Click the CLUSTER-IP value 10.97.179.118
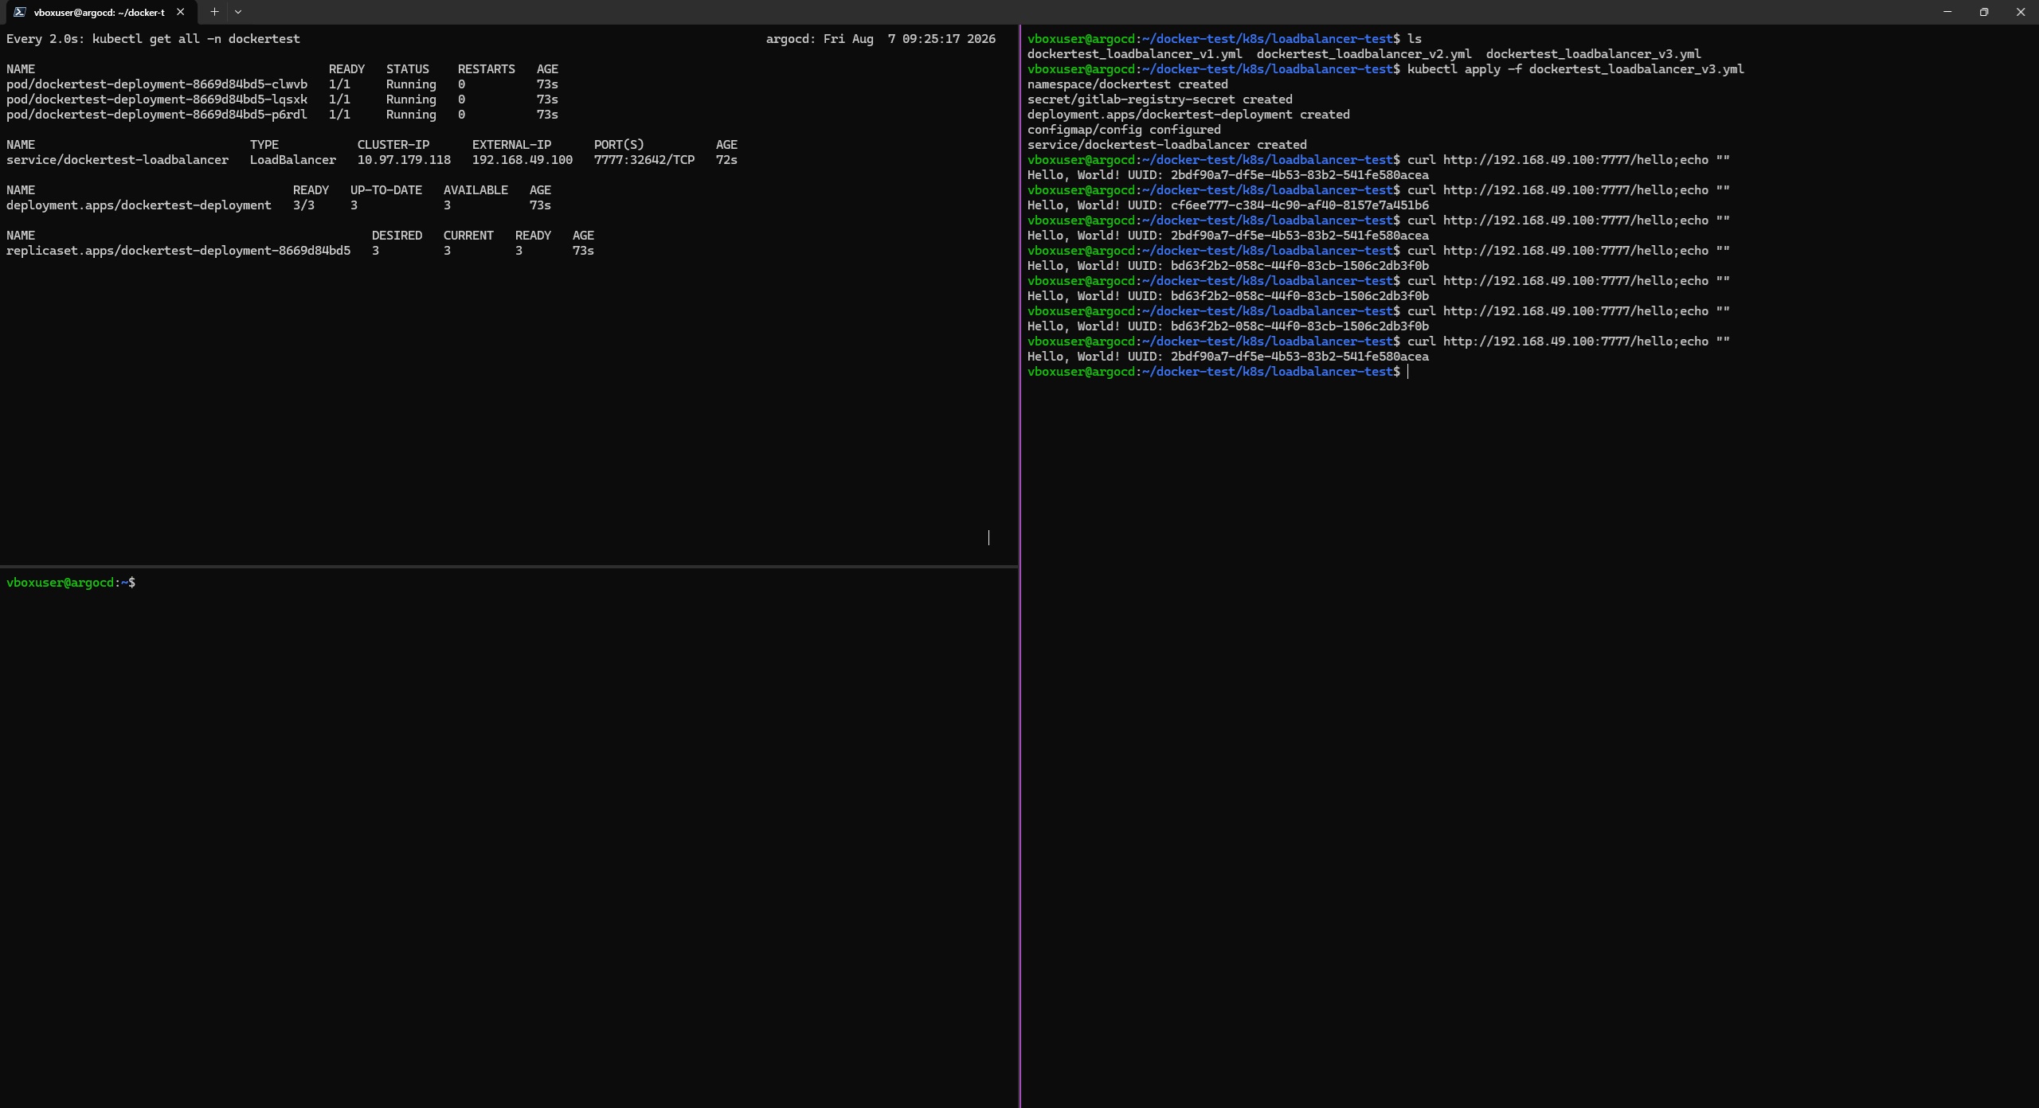The width and height of the screenshot is (2039, 1108). coord(404,160)
